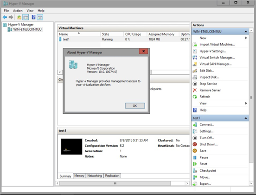
Task: Click the Turn Off icon
Action: point(195,138)
